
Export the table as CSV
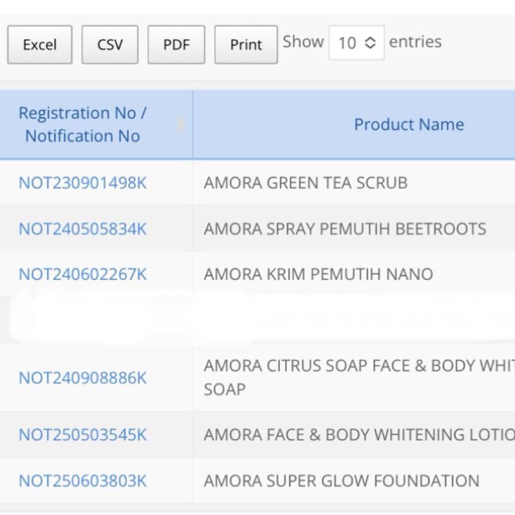109,44
